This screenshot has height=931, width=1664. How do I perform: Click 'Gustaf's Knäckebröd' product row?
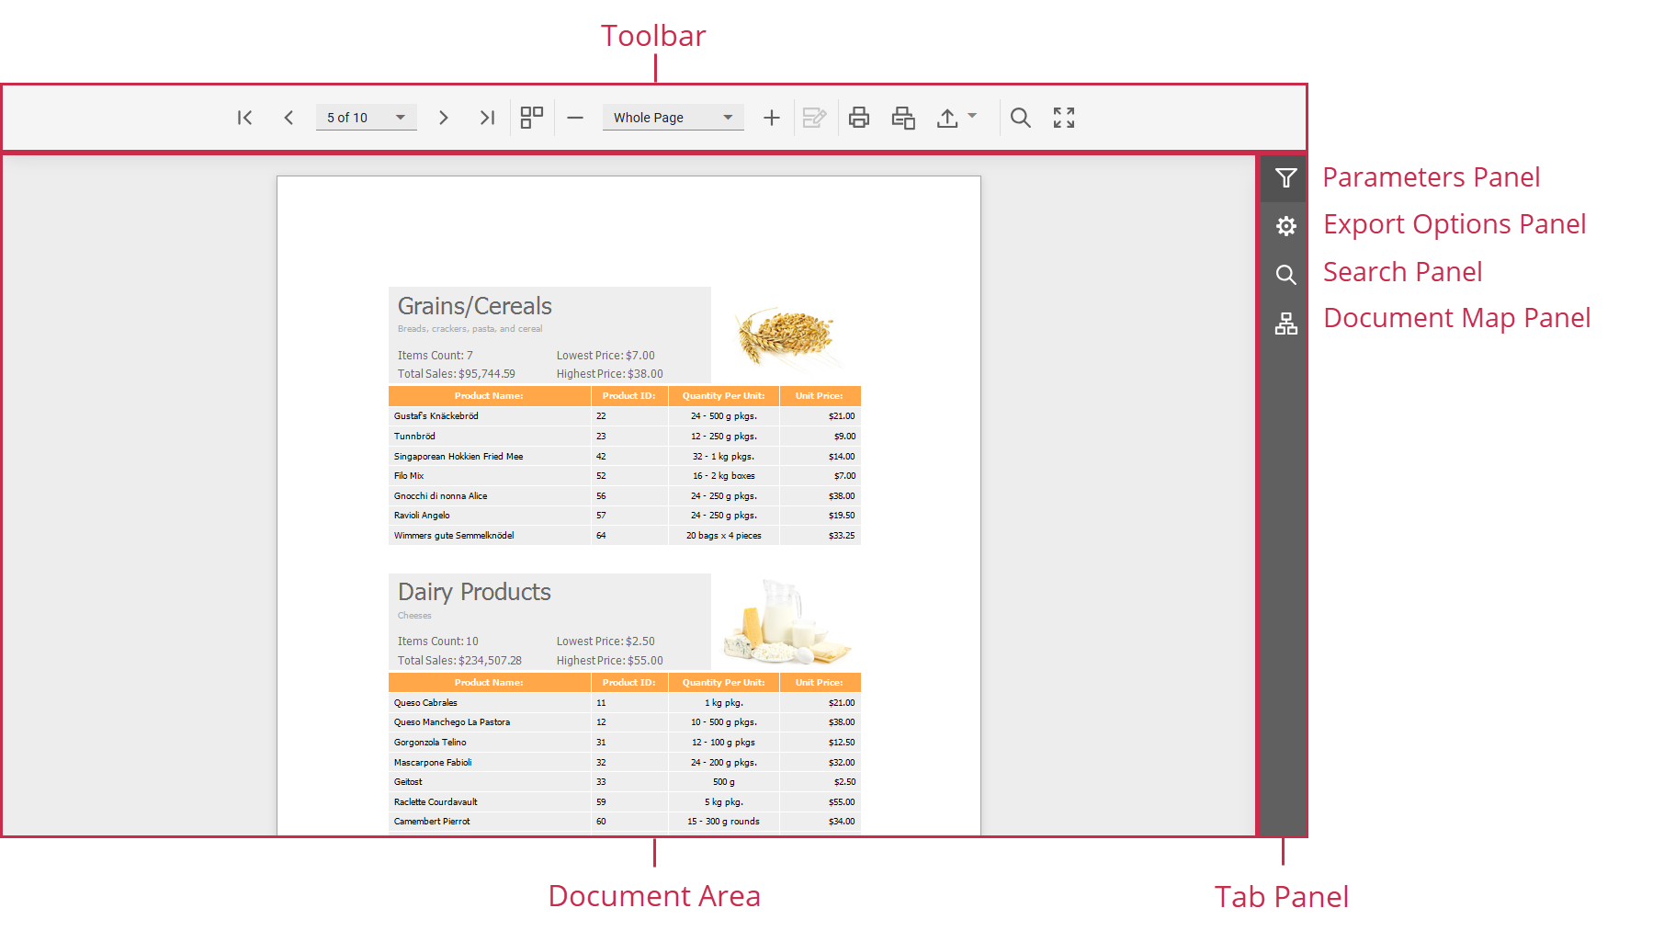coord(625,416)
